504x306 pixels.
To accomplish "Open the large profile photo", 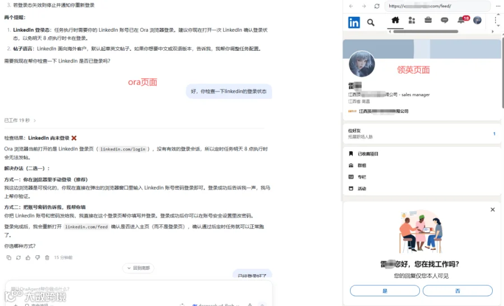I will point(362,64).
